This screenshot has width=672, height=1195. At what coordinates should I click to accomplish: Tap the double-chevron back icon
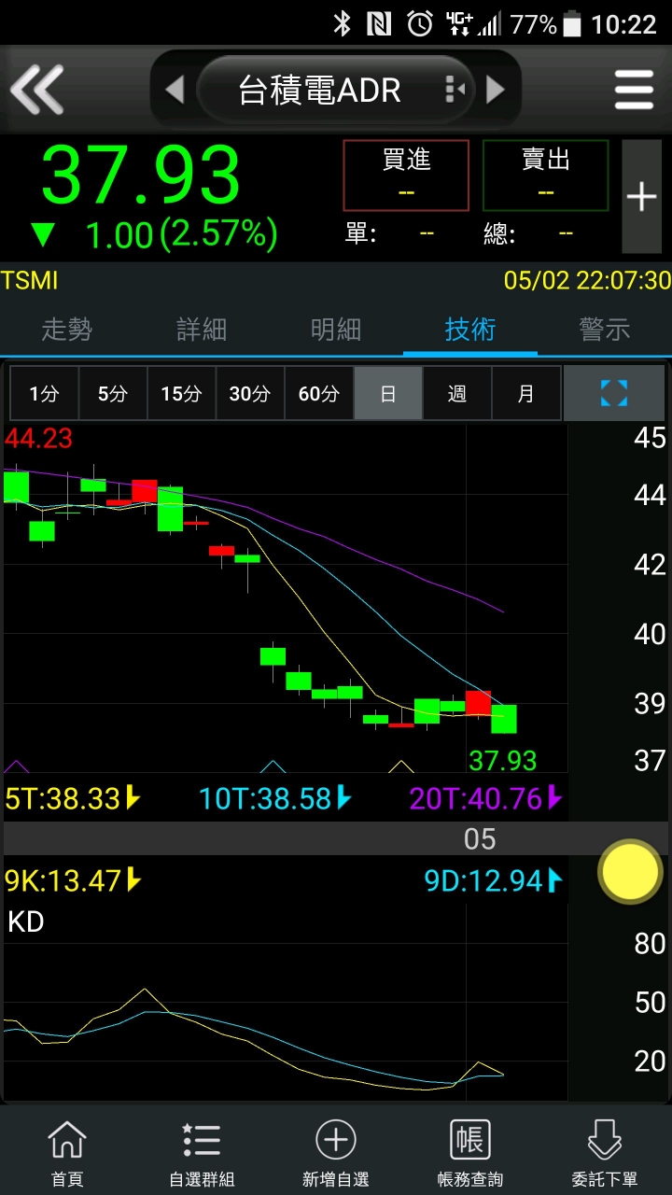(36, 90)
